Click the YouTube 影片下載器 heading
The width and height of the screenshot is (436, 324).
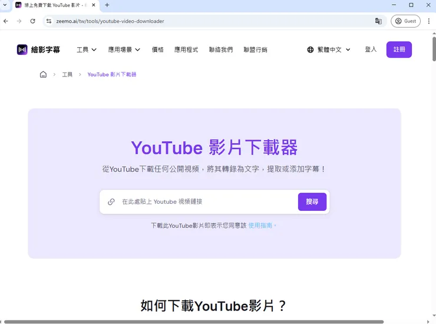[214, 147]
